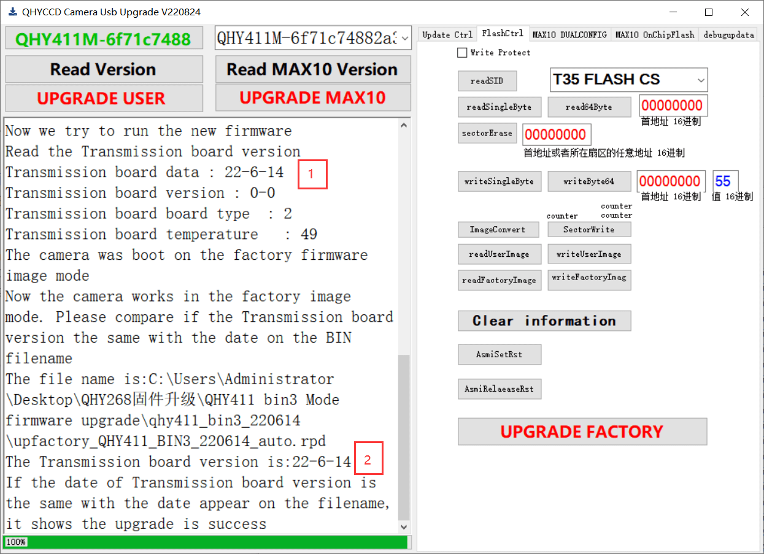Viewport: 764px width, 554px height.
Task: Click the readFactoryImage button
Action: pyautogui.click(x=500, y=279)
